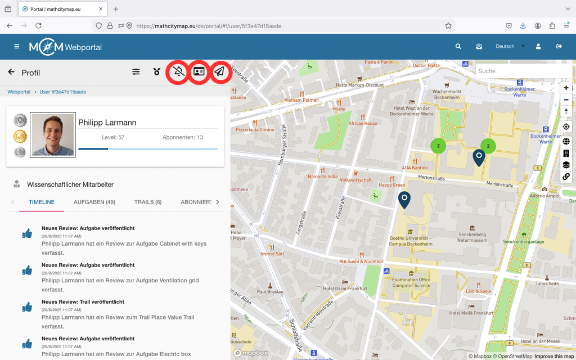576x360 pixels.
Task: Open the hamburger menu in MCM header
Action: [17, 47]
